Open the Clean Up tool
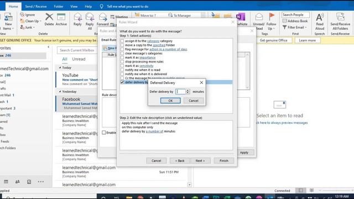 pos(30,21)
